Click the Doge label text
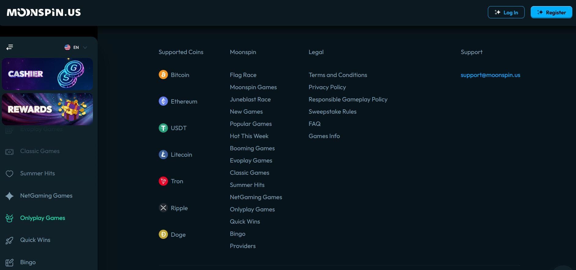The image size is (576, 270). click(178, 235)
